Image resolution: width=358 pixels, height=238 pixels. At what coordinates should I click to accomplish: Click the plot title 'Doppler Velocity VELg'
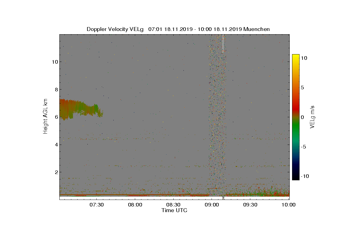115,29
